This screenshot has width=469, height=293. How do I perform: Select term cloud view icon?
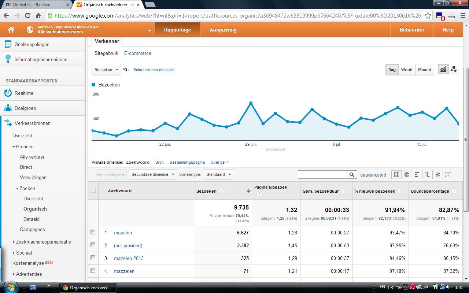tap(437, 175)
